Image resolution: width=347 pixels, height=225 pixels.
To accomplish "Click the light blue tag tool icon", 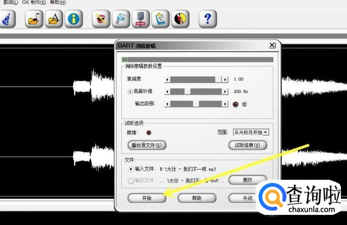I will point(121,19).
